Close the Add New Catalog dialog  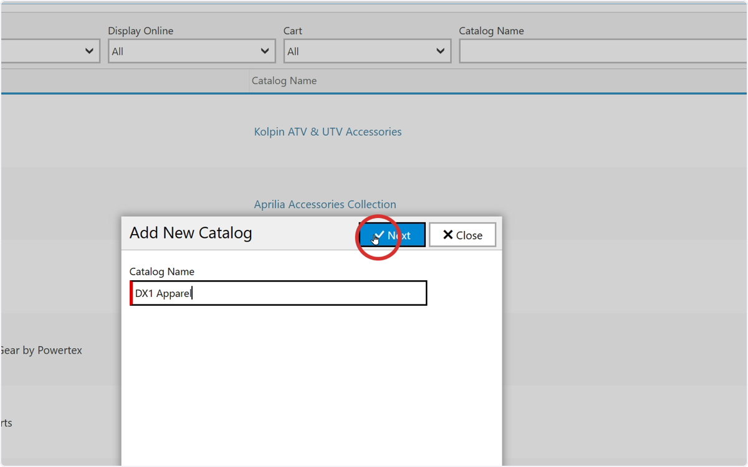(463, 235)
